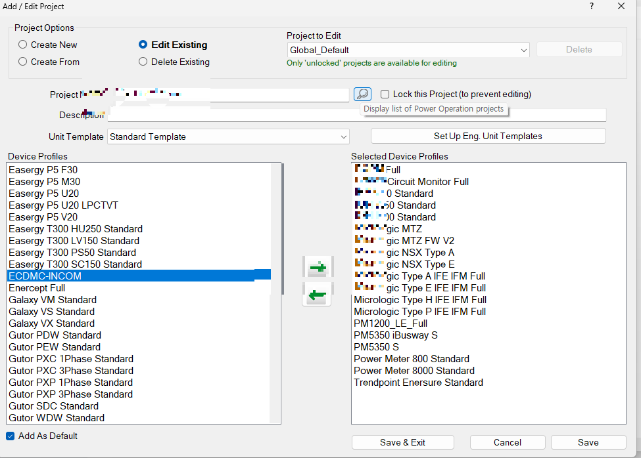641x458 pixels.
Task: Click in the Description input field
Action: click(357, 115)
